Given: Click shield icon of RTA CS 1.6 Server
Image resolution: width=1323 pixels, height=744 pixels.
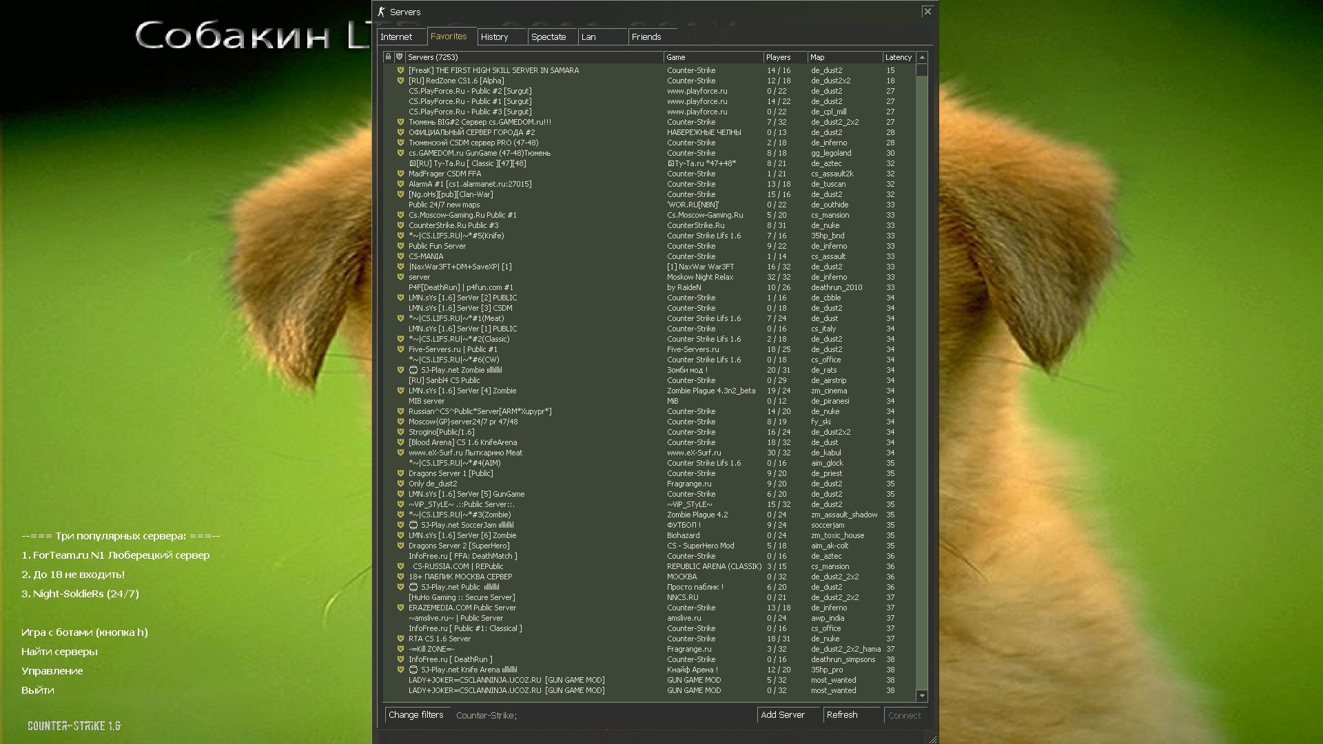Looking at the screenshot, I should point(400,639).
